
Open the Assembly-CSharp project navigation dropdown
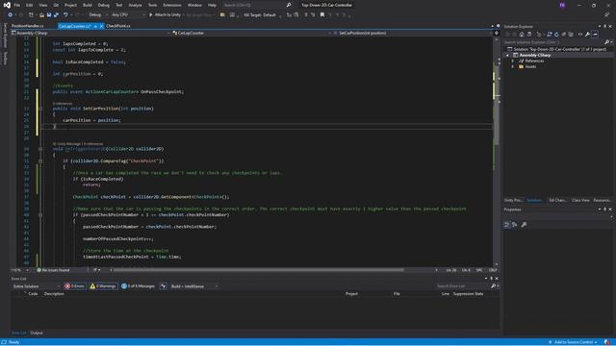pos(90,33)
